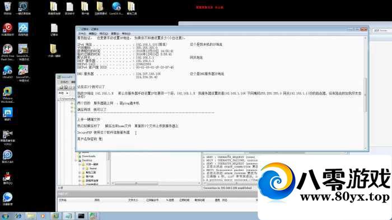Open Notepad's 查看(V) menu
392x220 pixels.
coord(115,34)
